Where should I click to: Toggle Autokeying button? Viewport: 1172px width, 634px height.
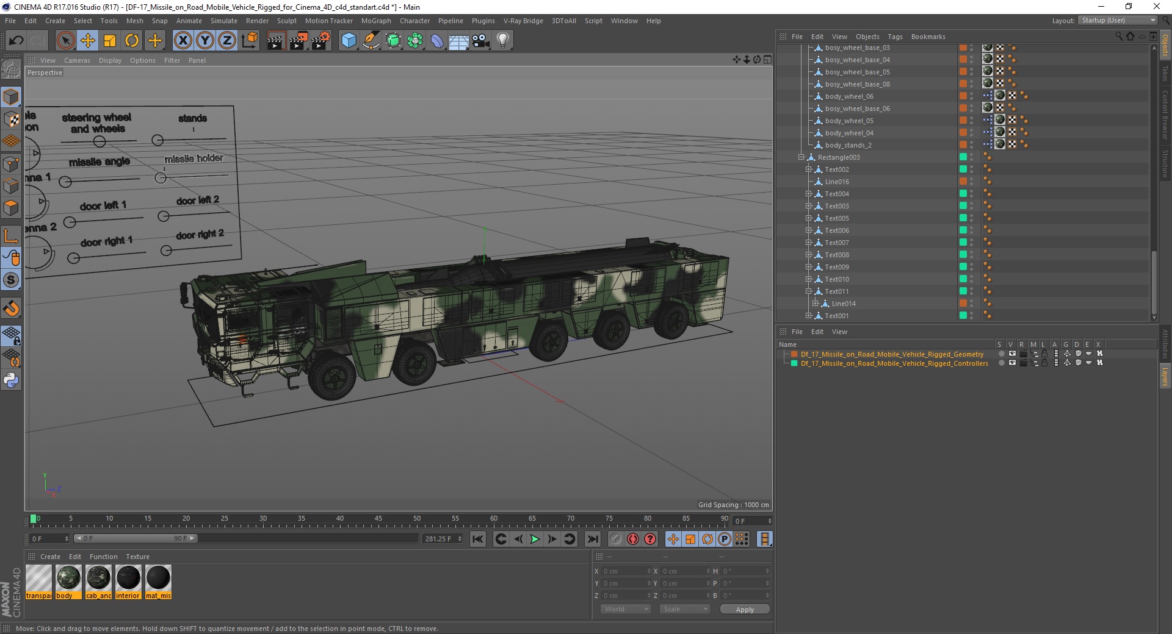[x=633, y=539]
